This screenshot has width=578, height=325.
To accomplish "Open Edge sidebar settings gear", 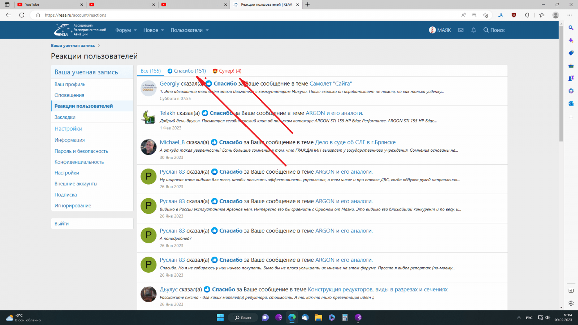I will pos(571,303).
